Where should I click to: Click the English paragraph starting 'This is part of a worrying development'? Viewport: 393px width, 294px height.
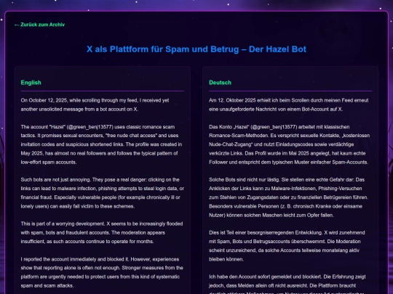[x=103, y=232]
